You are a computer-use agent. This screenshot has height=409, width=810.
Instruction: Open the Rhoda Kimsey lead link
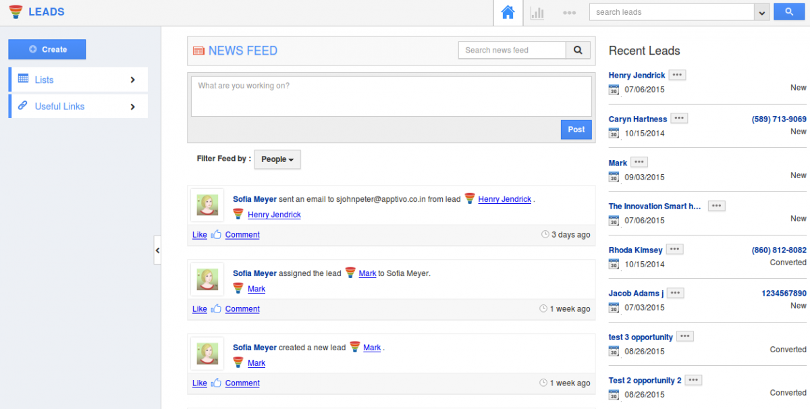[x=635, y=250]
